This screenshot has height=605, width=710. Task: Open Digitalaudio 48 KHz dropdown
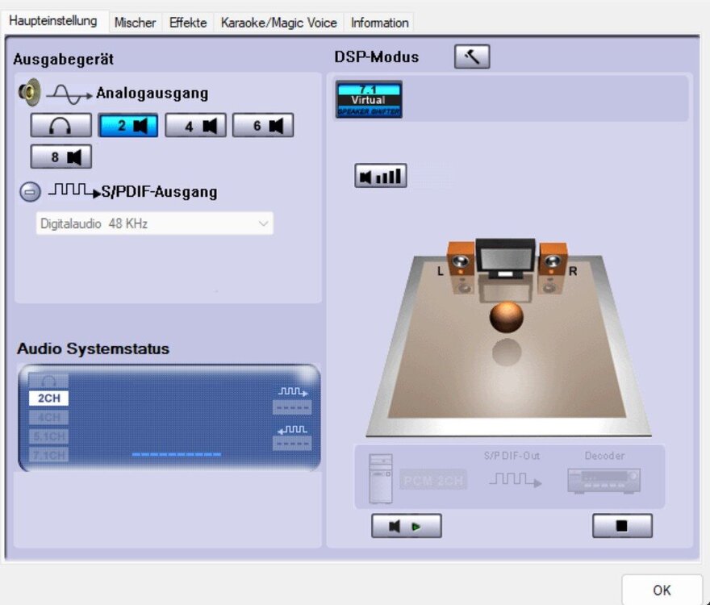[154, 223]
